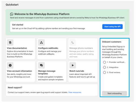
Task: Click 'Manage your phone numbers and see status' text
Action: (x=82, y=54)
